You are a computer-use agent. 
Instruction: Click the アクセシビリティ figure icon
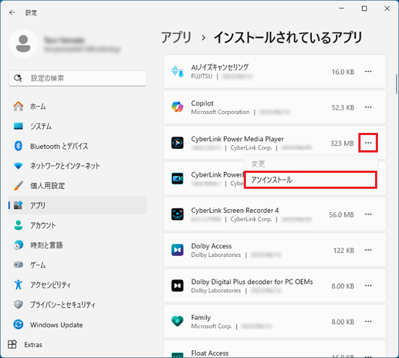click(18, 285)
